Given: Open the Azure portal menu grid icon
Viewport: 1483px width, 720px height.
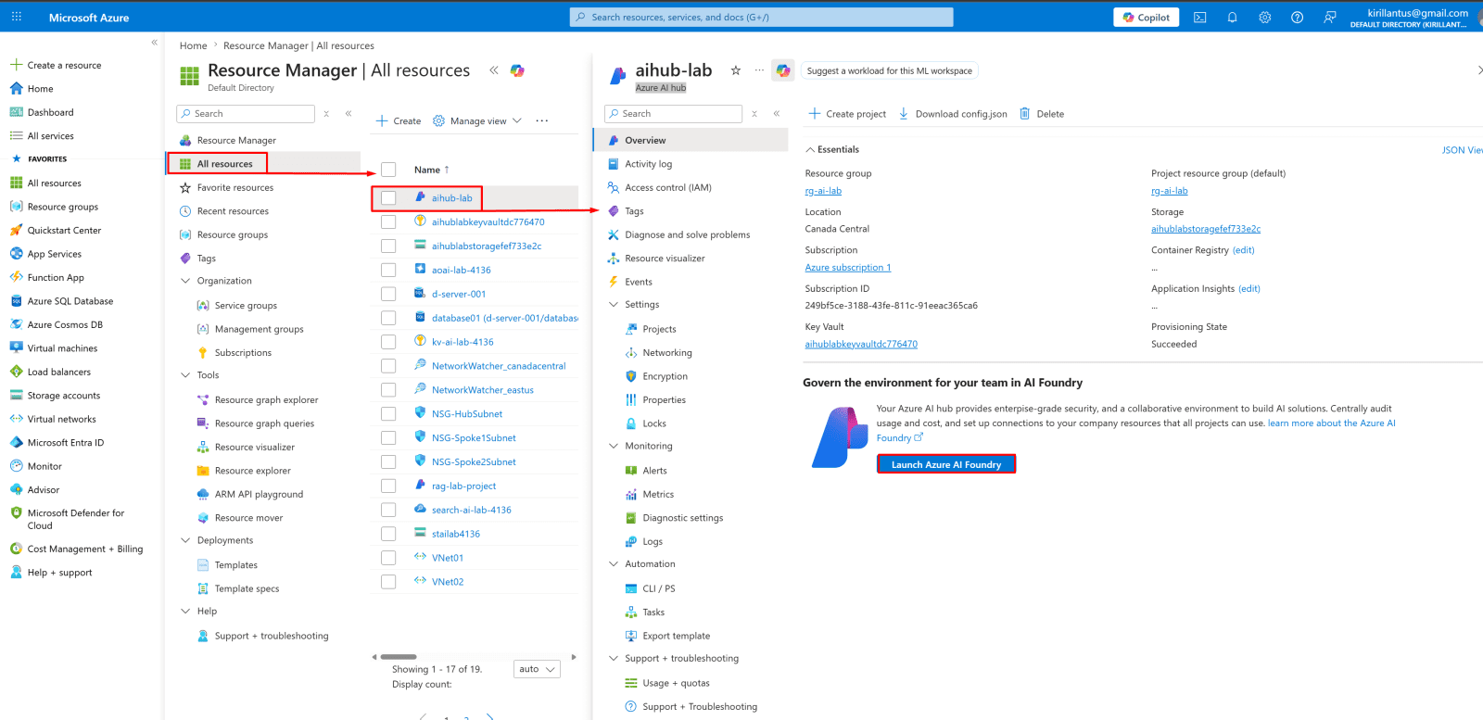Looking at the screenshot, I should (16, 17).
